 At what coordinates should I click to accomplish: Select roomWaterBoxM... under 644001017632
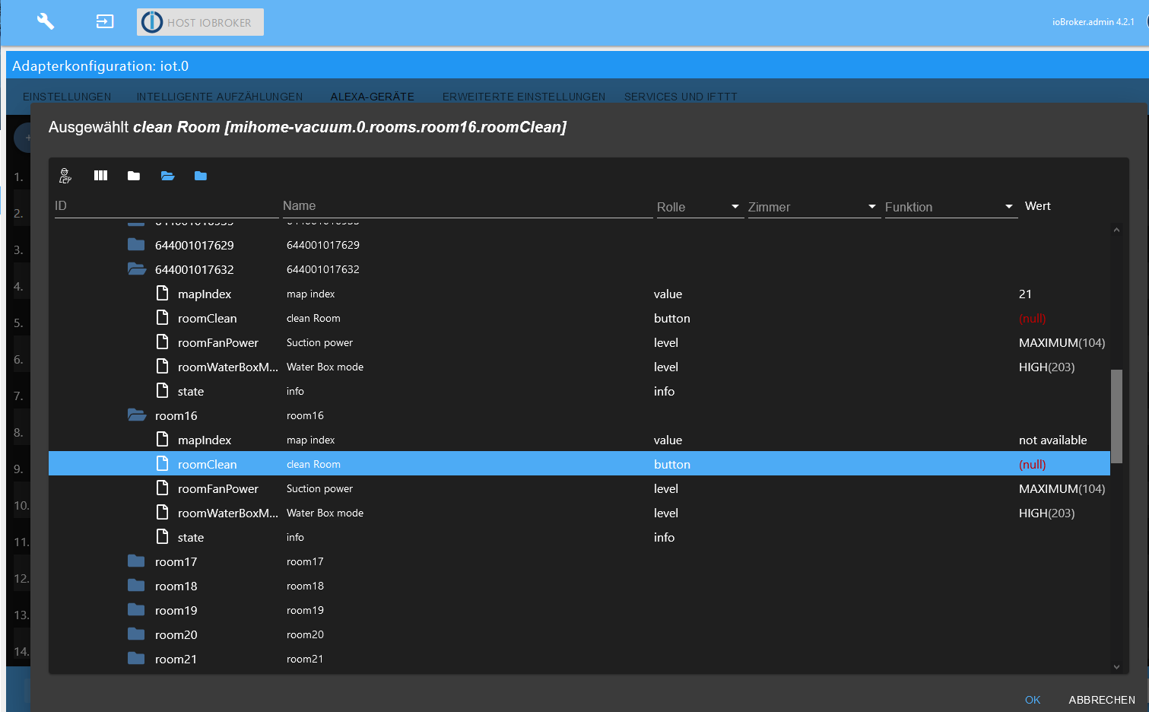coord(579,367)
